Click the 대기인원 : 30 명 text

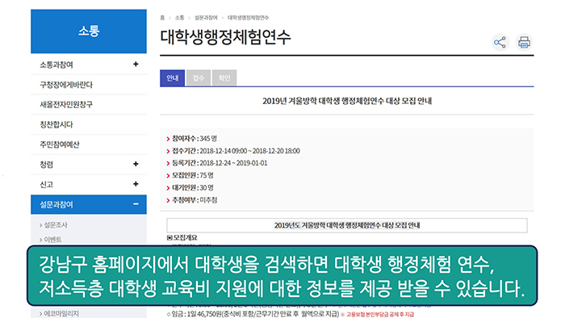[193, 187]
